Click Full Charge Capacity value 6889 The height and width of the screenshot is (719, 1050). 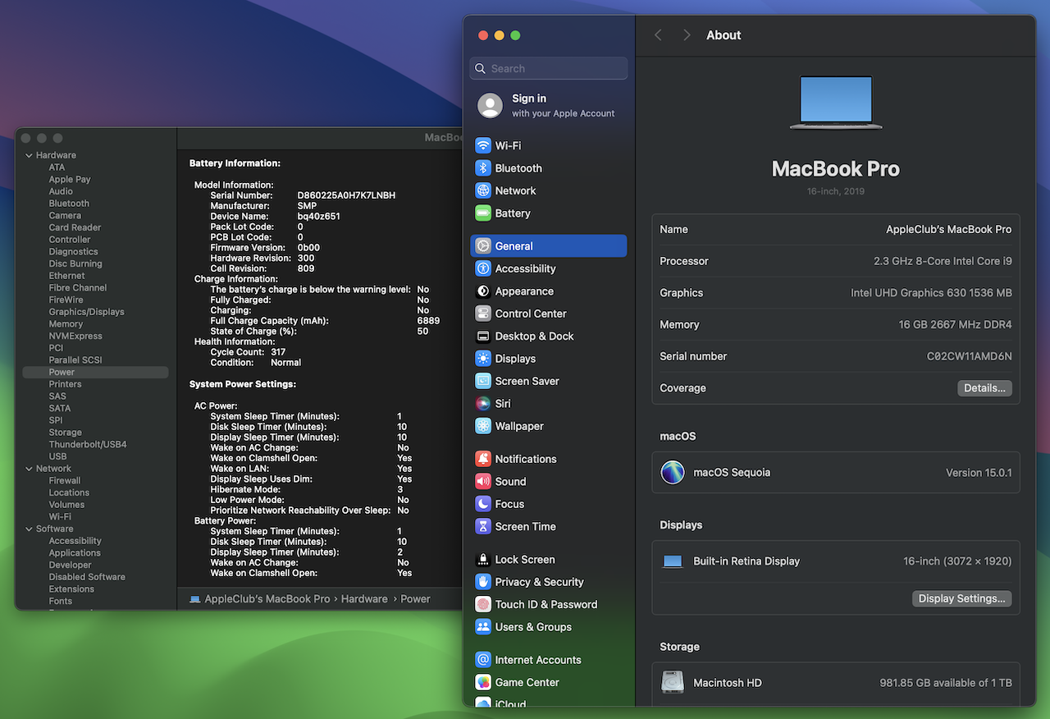428,321
